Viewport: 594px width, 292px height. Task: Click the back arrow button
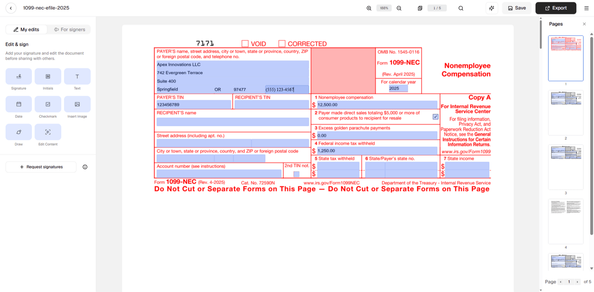[11, 8]
